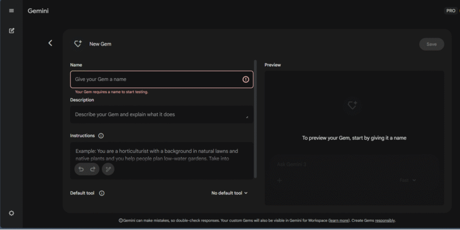460x230 pixels.
Task: Open the learn more link
Action: coord(339,221)
